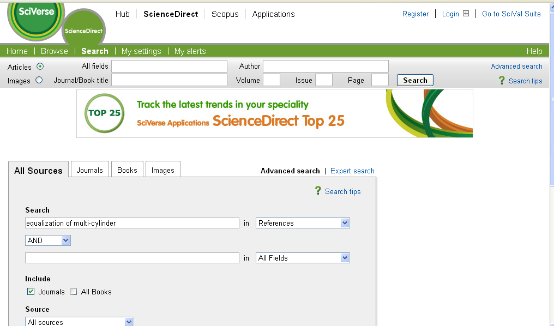Click Search tips link in quick search bar

point(526,81)
